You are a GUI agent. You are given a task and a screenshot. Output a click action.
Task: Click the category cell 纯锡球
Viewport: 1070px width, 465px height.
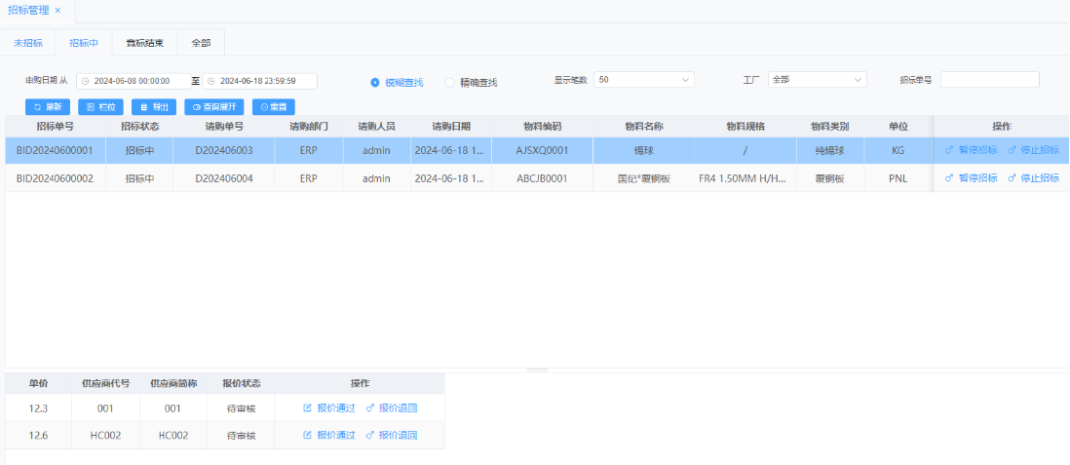[x=830, y=150]
